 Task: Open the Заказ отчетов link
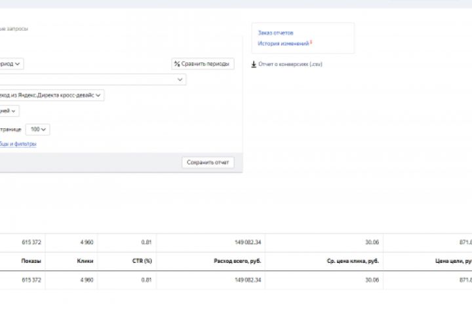(x=275, y=33)
